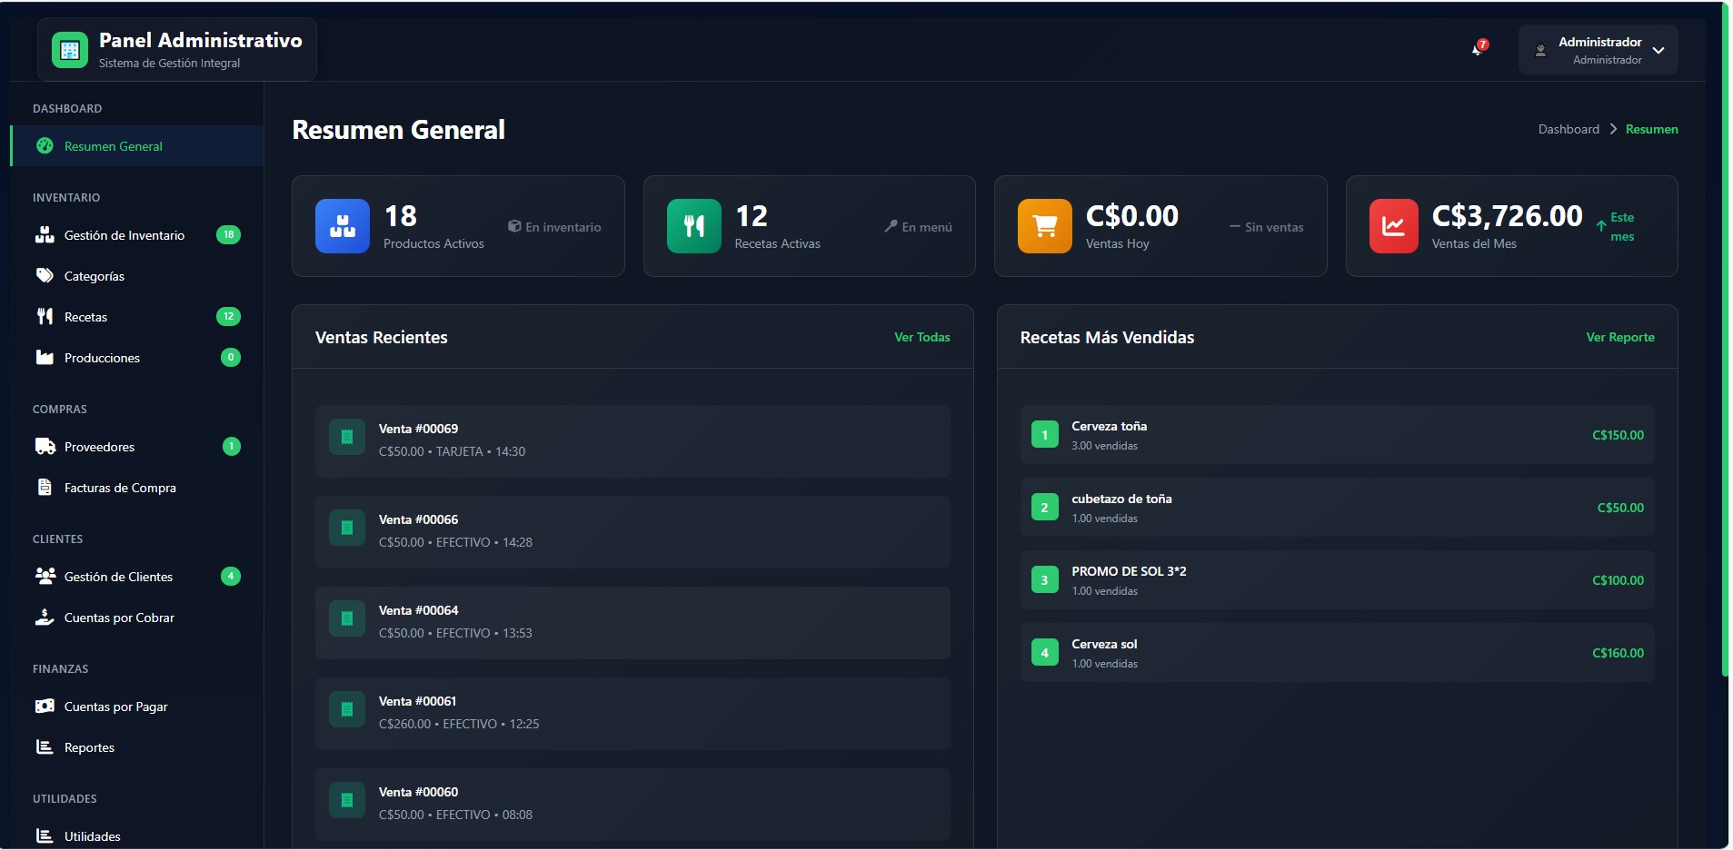Click the Productos Activos blue icon

pos(342,226)
